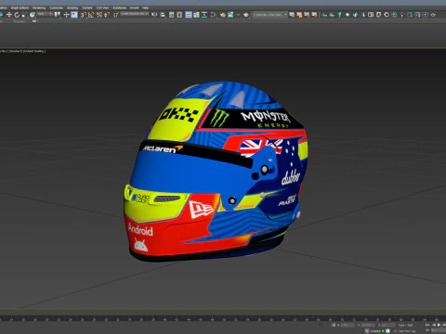This screenshot has height=334, width=446.
Task: Select the Move transform tool
Action: tap(9, 15)
